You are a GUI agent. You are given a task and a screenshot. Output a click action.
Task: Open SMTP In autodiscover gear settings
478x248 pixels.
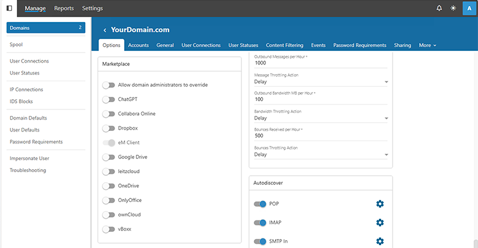click(x=380, y=241)
